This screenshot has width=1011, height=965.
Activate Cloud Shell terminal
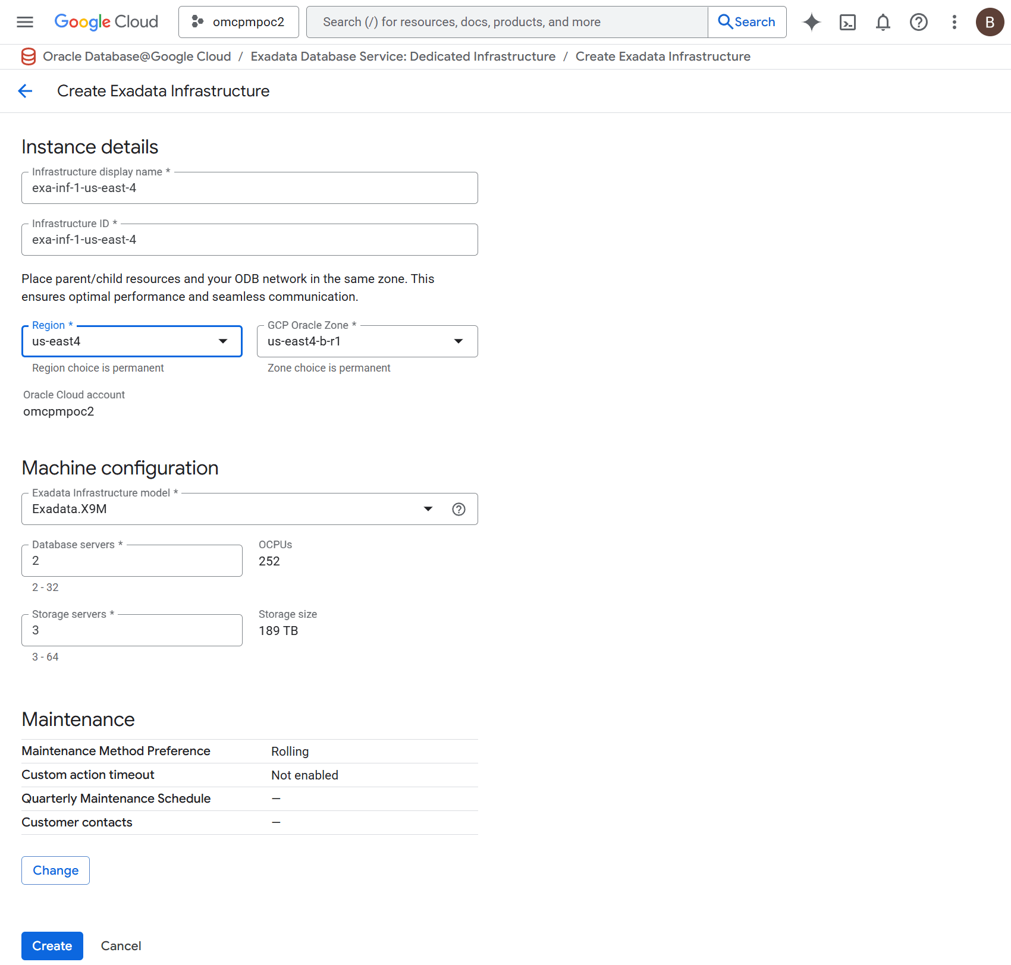click(847, 22)
